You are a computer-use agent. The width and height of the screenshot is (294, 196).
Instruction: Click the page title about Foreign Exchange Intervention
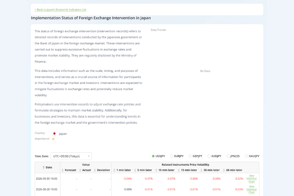[x=91, y=18]
